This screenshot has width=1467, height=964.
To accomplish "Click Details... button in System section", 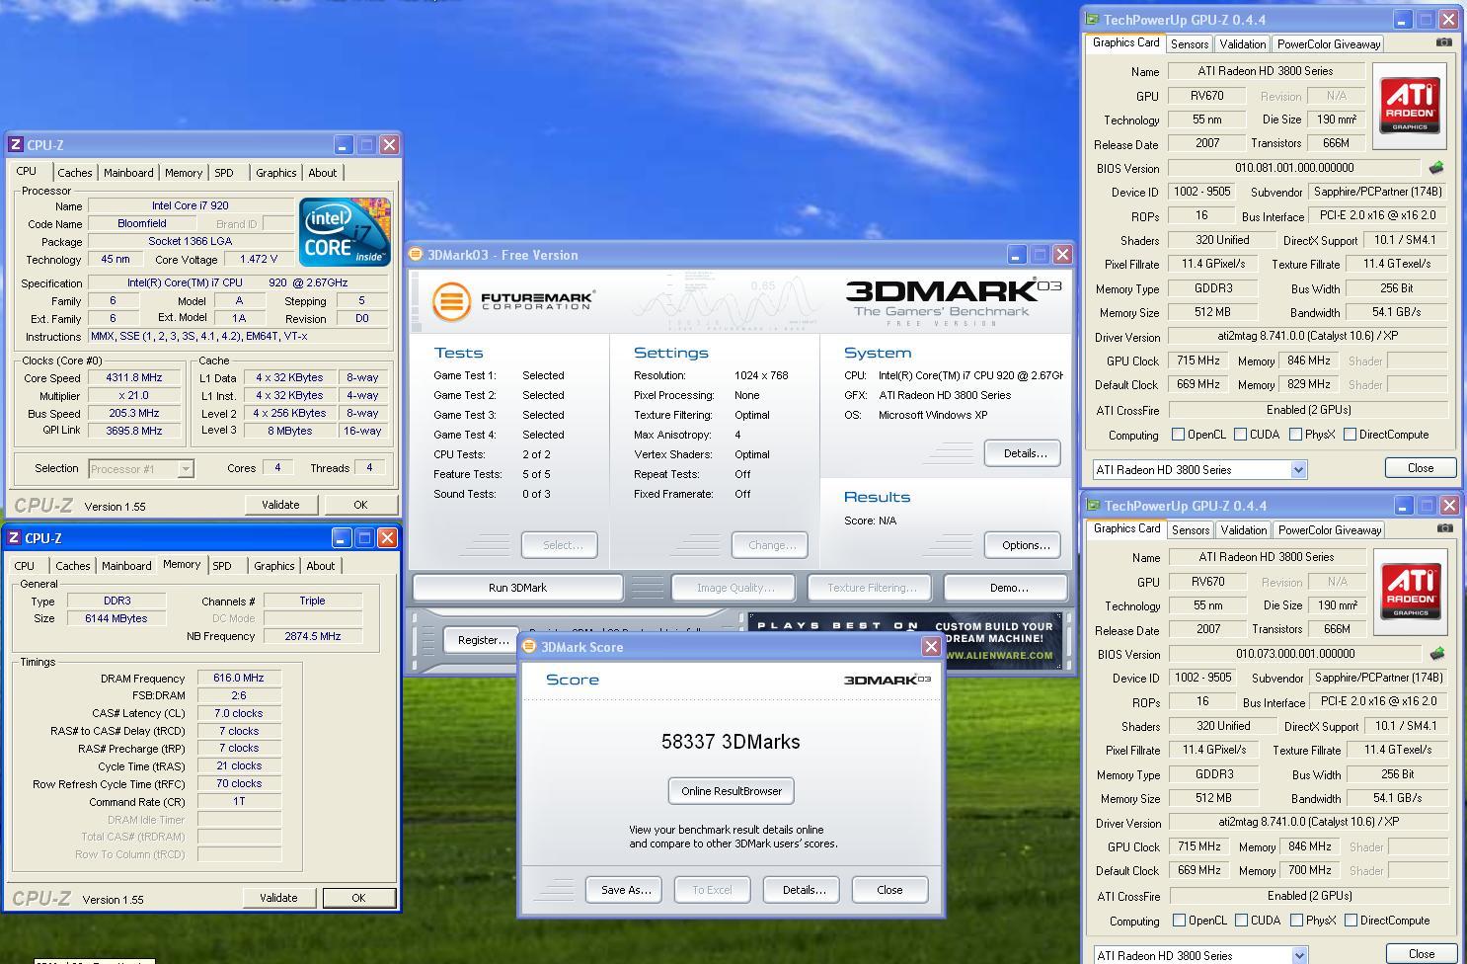I will (1025, 453).
